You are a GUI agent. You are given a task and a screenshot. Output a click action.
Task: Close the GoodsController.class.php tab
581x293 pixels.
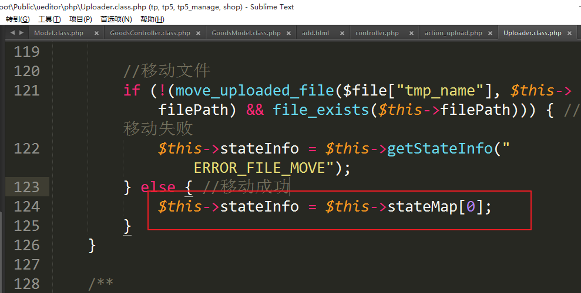click(x=199, y=33)
